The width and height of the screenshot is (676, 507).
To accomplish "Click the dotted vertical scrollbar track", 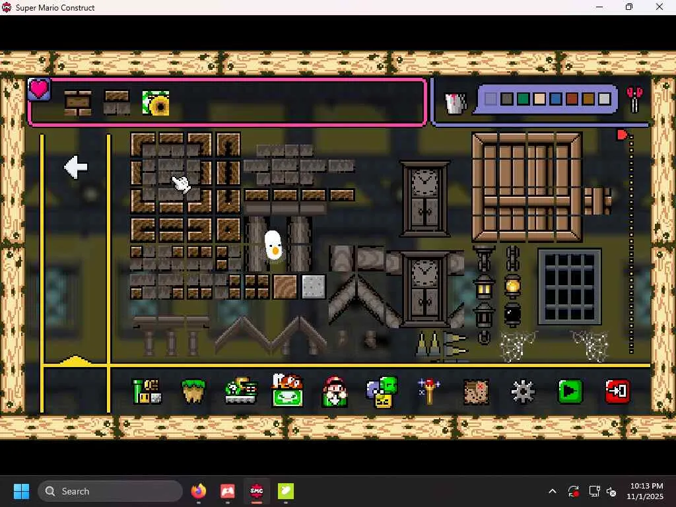I will [x=631, y=245].
